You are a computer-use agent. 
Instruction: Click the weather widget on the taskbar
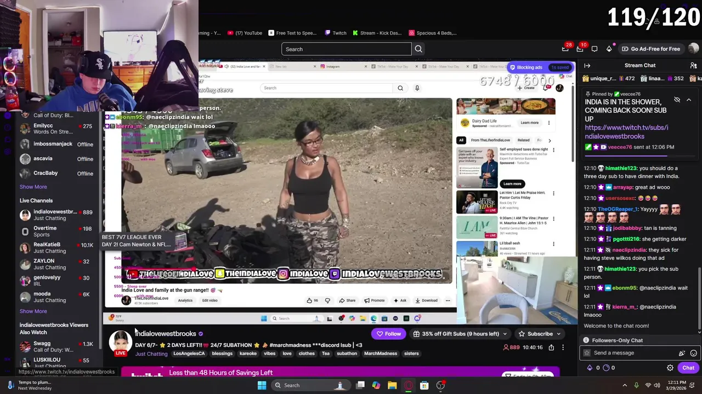click(x=30, y=385)
